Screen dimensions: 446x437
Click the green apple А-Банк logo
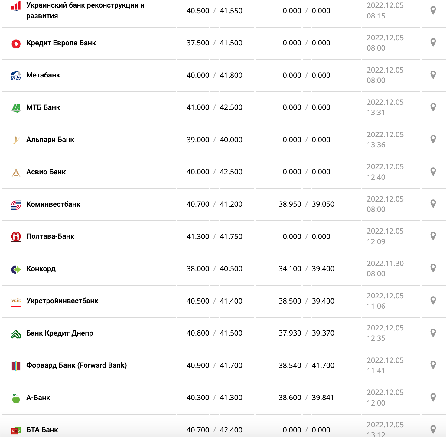point(16,398)
